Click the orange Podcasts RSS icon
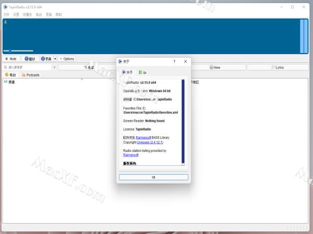Image resolution: width=313 pixels, height=234 pixels. (23, 75)
